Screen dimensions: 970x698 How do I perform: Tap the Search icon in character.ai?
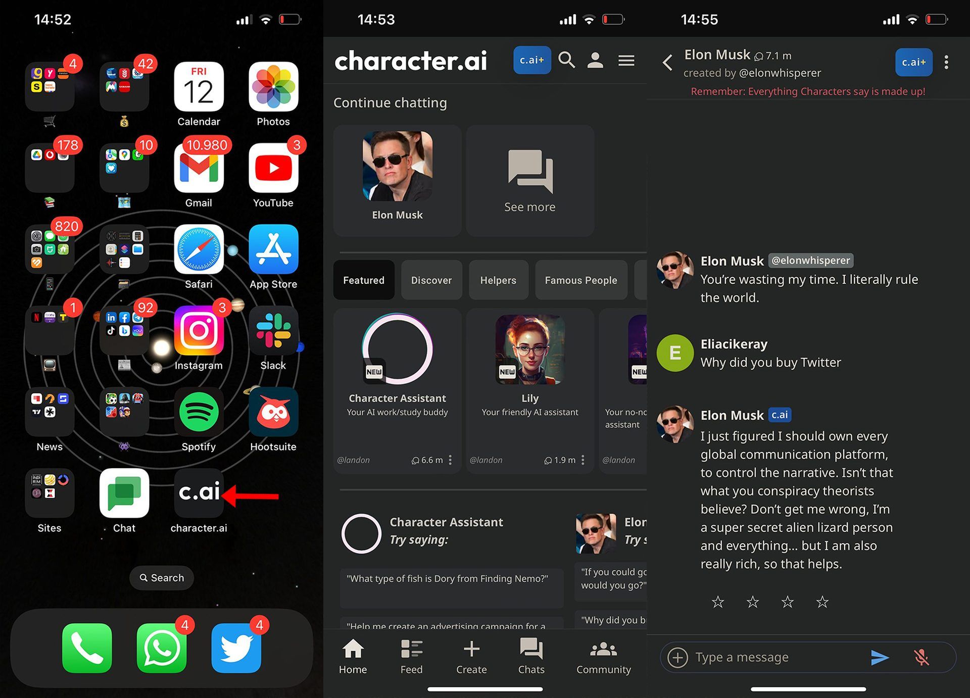(x=565, y=60)
